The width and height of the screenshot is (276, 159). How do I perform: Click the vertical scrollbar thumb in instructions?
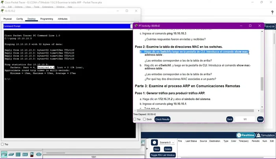click(x=262, y=84)
